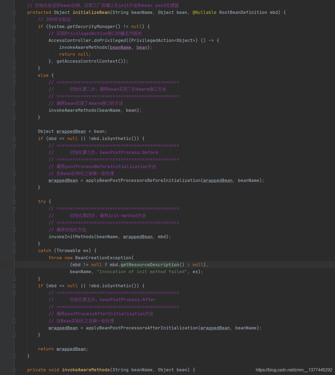This screenshot has height=375, width=335.
Task: Toggle the fold marker beside 'else {'
Action: pos(14,75)
